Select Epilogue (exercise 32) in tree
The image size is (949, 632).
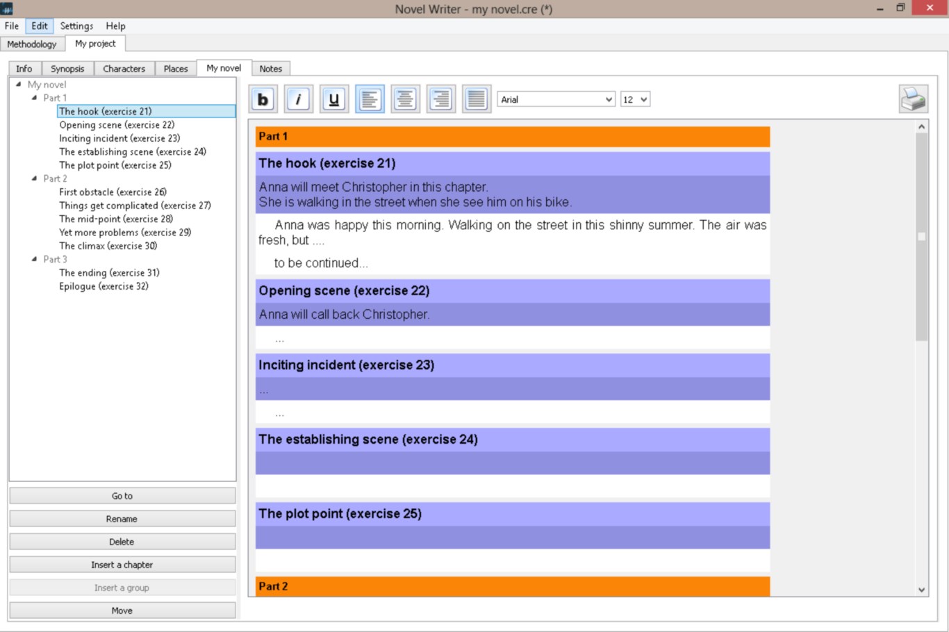pos(104,286)
